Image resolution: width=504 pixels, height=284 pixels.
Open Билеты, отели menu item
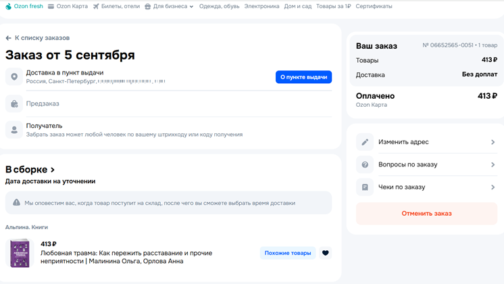tap(120, 6)
